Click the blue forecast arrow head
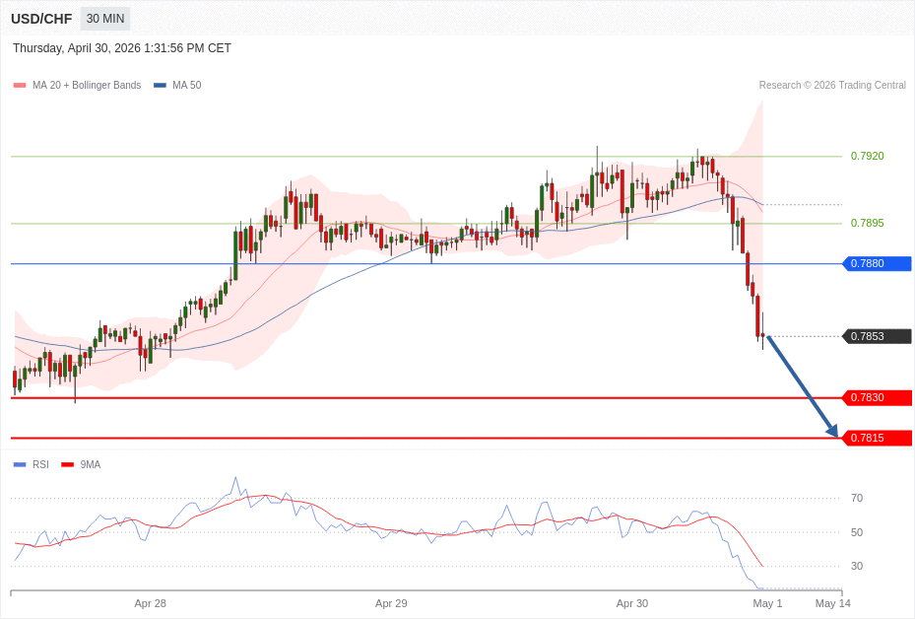 833,431
